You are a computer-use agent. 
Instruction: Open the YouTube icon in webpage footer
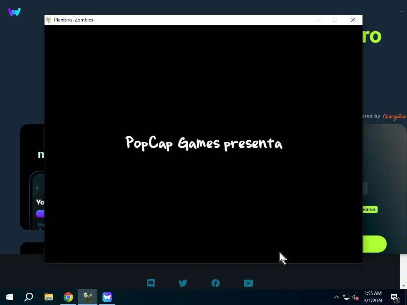coord(248,283)
